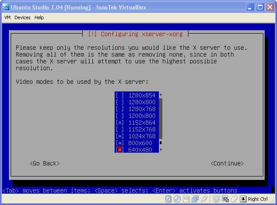Click the host key down-arrow indicator icon
The image size is (277, 205).
tap(243, 199)
